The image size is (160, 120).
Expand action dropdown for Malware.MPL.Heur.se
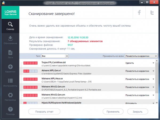[x=153, y=79]
